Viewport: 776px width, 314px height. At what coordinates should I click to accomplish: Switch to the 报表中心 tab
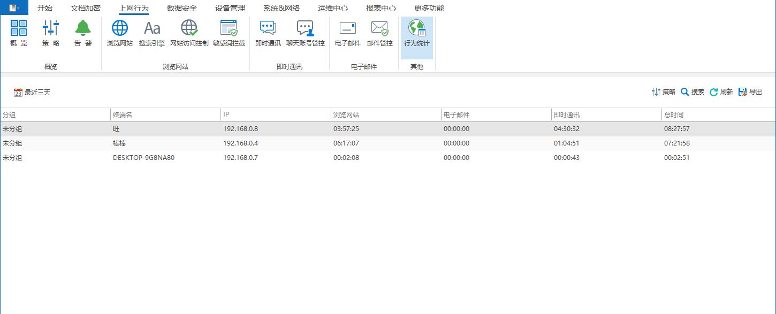(381, 8)
